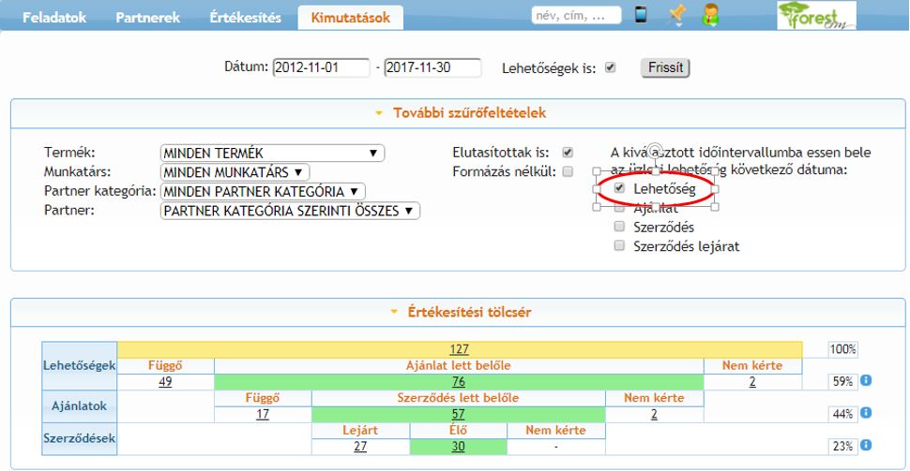The image size is (910, 471).
Task: Open the user profile avatar menu
Action: tap(711, 15)
